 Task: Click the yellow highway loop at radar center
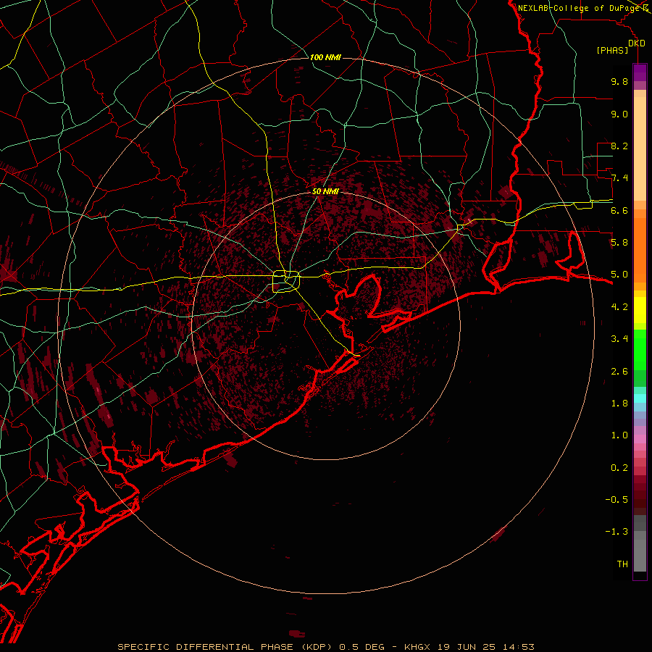pos(286,281)
